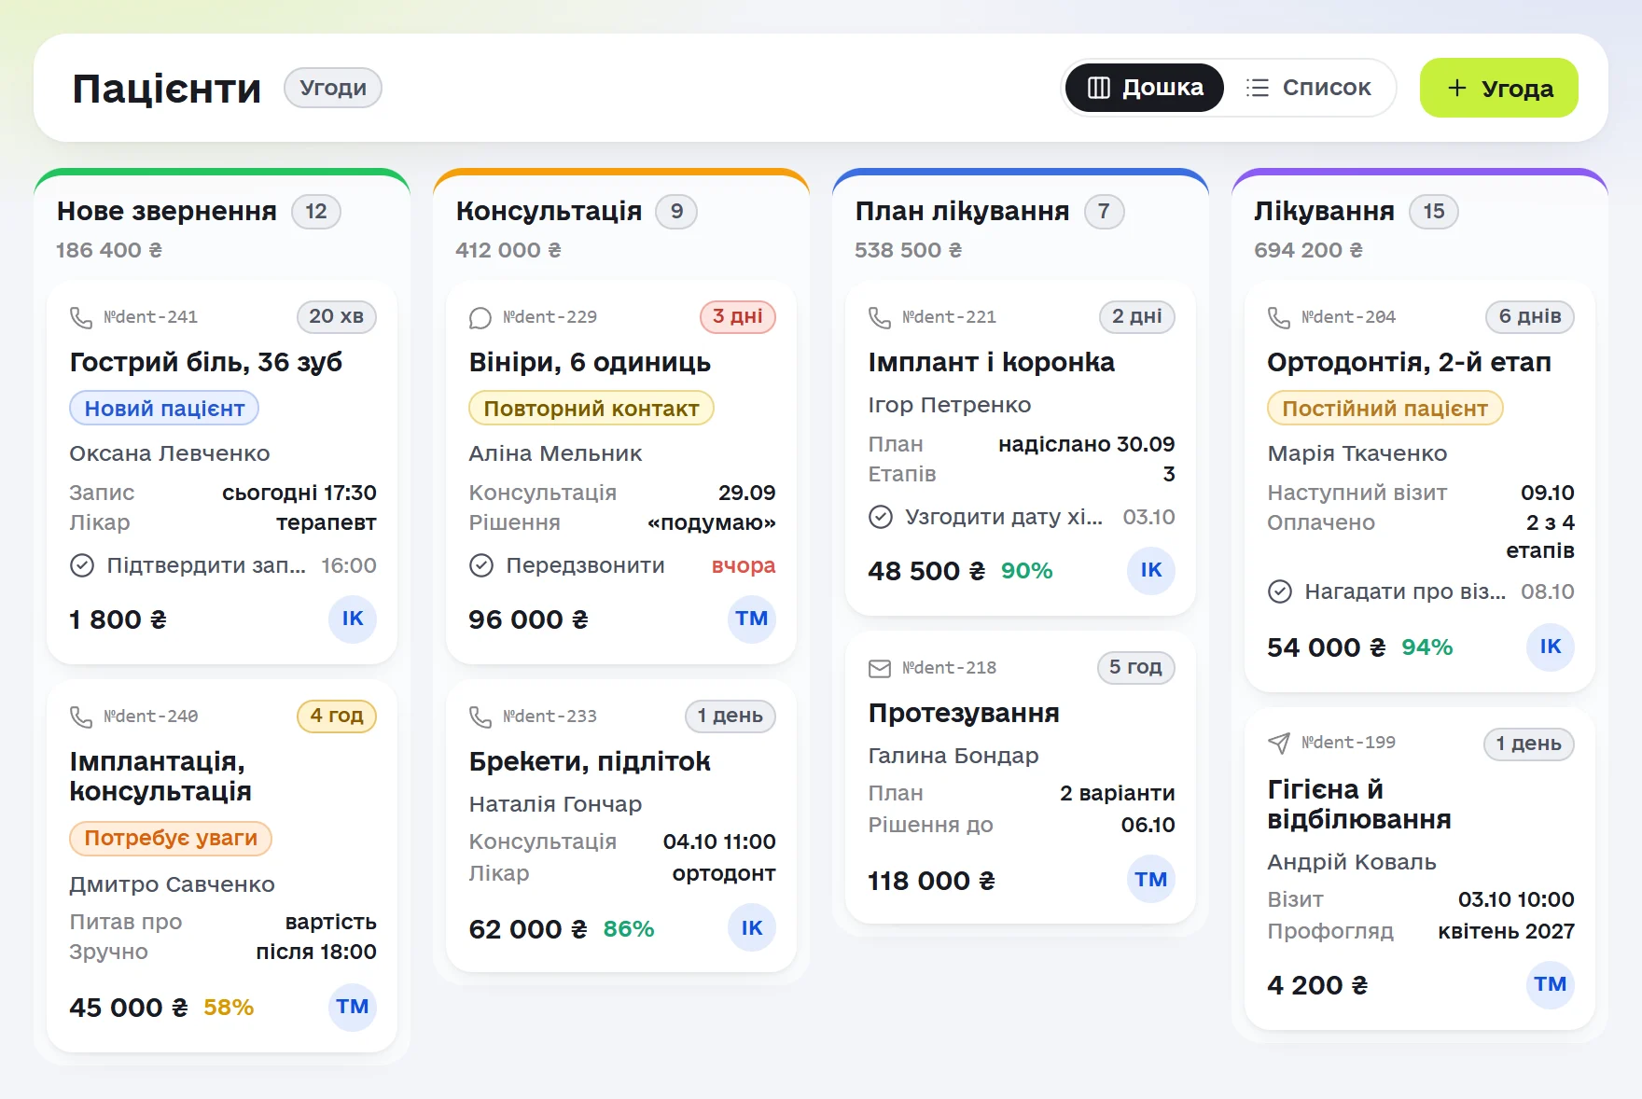Mark the task 'Підтвердити зап...' as done
Image resolution: width=1642 pixels, height=1099 pixels.
pos(82,565)
